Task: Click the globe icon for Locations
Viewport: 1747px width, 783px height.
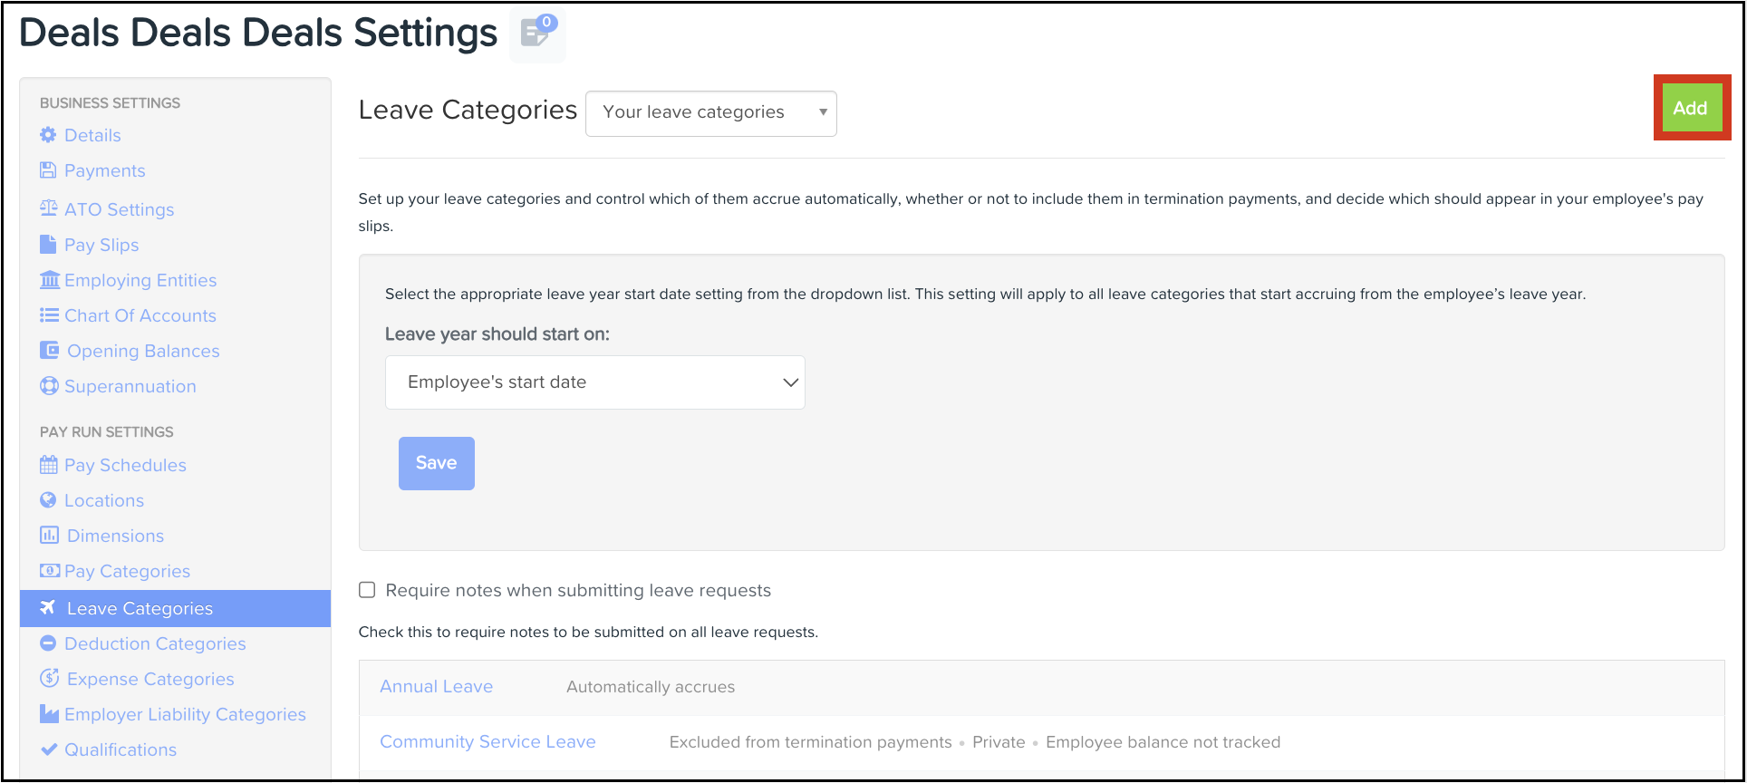Action: (48, 500)
